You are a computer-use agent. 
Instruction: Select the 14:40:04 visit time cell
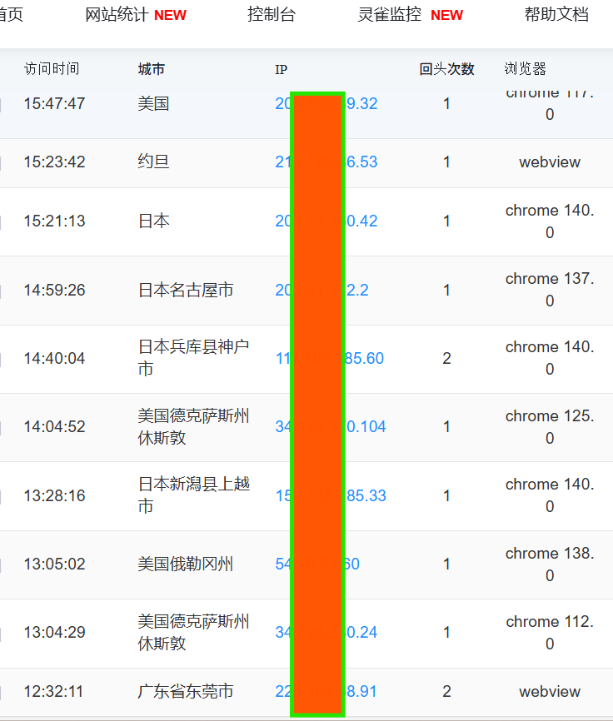coord(54,359)
